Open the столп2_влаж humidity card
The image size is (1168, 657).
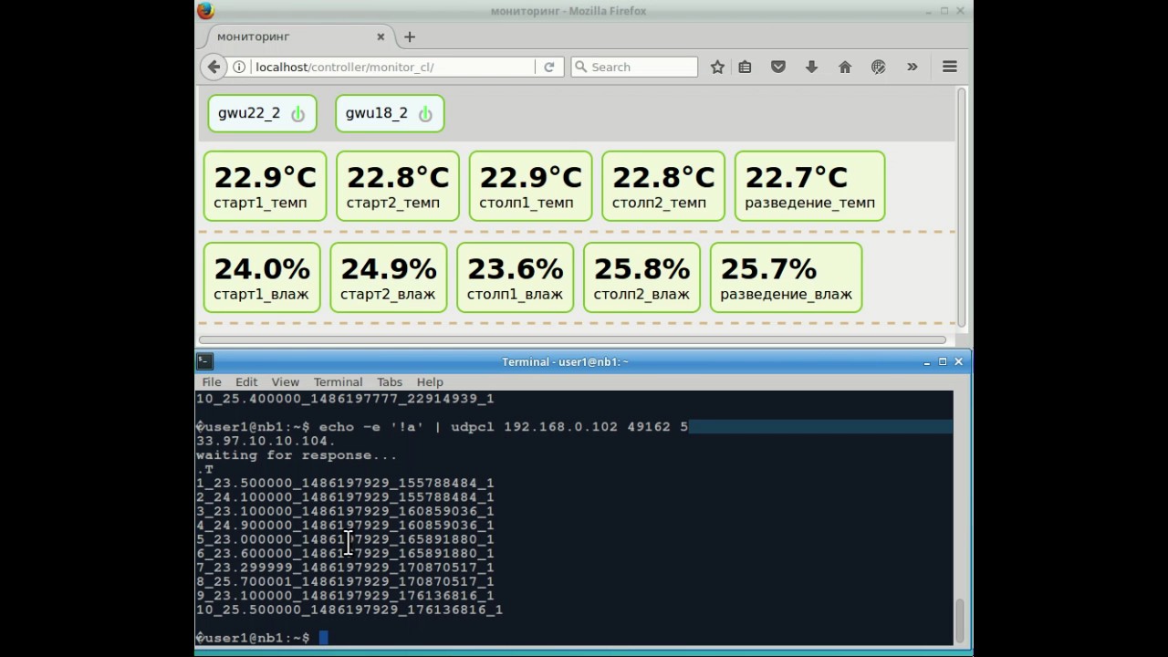click(x=641, y=277)
